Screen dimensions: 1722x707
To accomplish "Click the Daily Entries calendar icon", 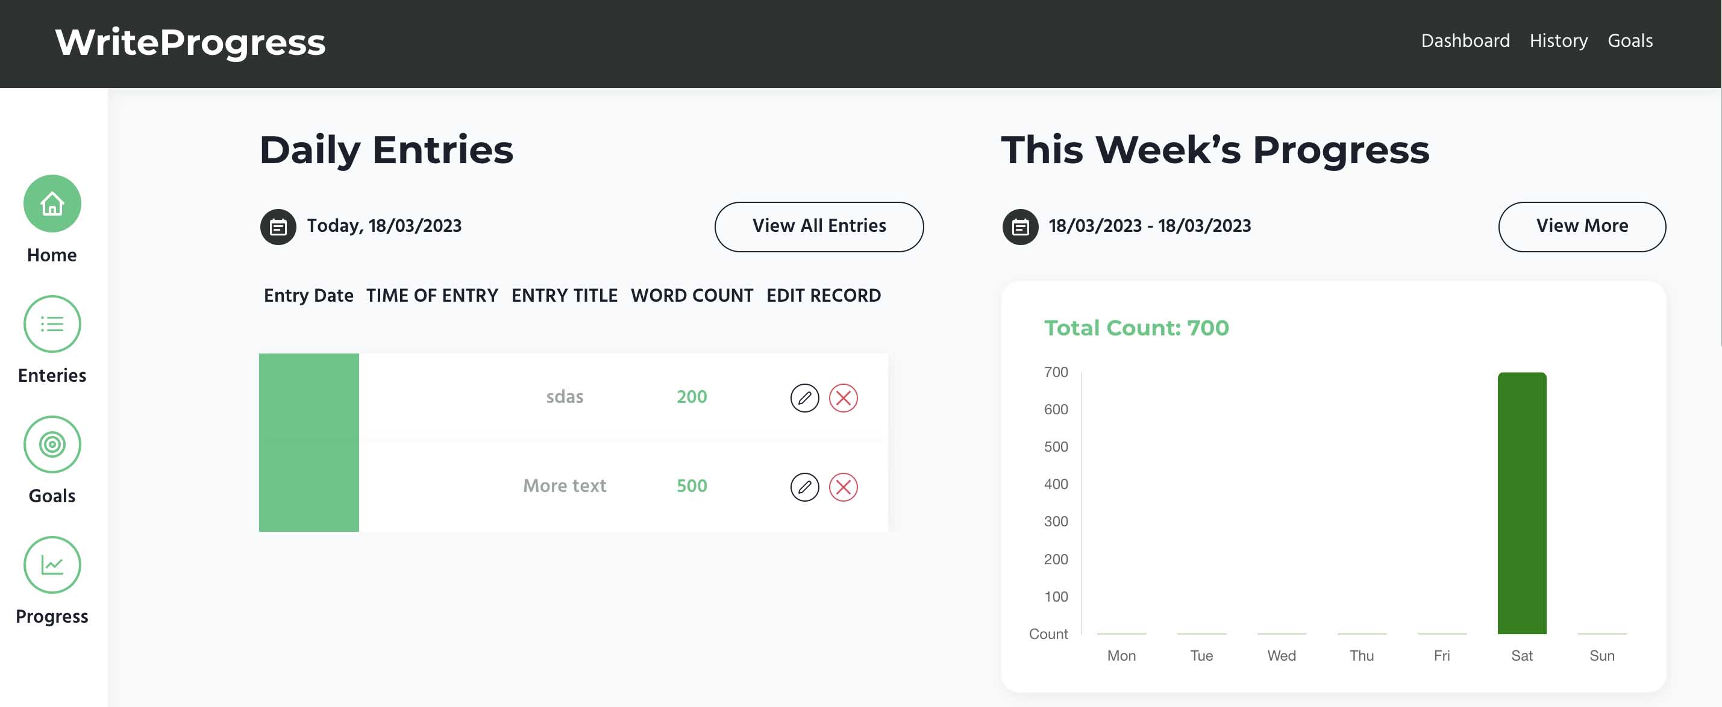I will click(278, 227).
